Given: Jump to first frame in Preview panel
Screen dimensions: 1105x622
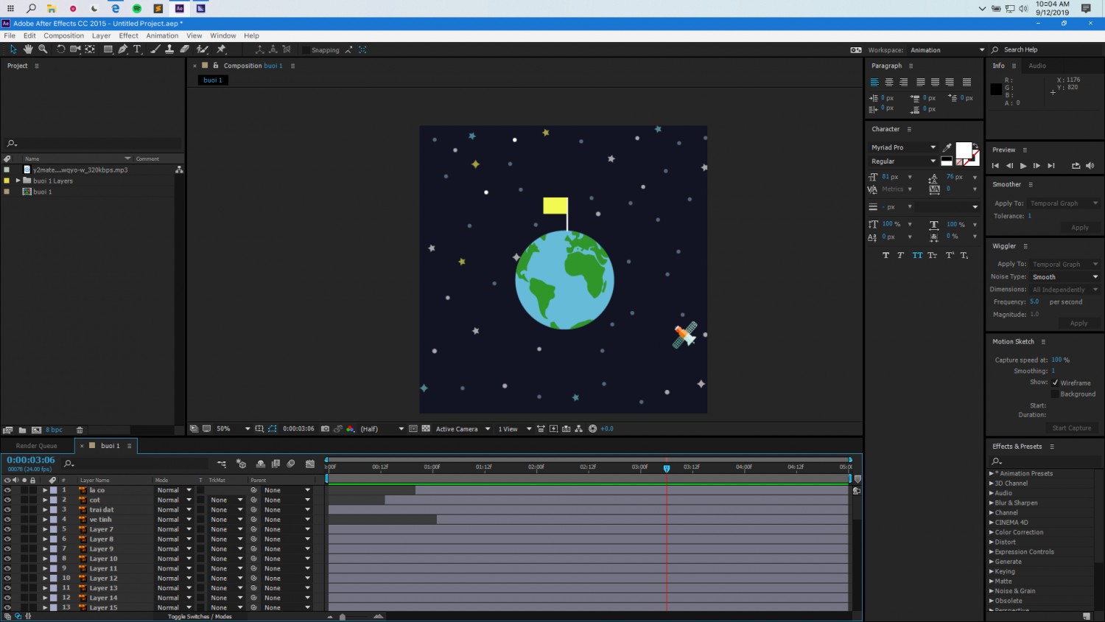Looking at the screenshot, I should (x=995, y=166).
